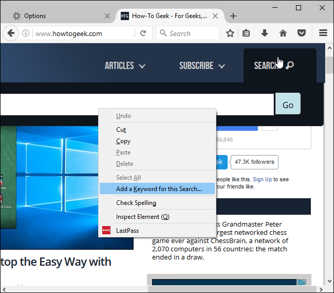Save page to Pocket icon

click(302, 33)
